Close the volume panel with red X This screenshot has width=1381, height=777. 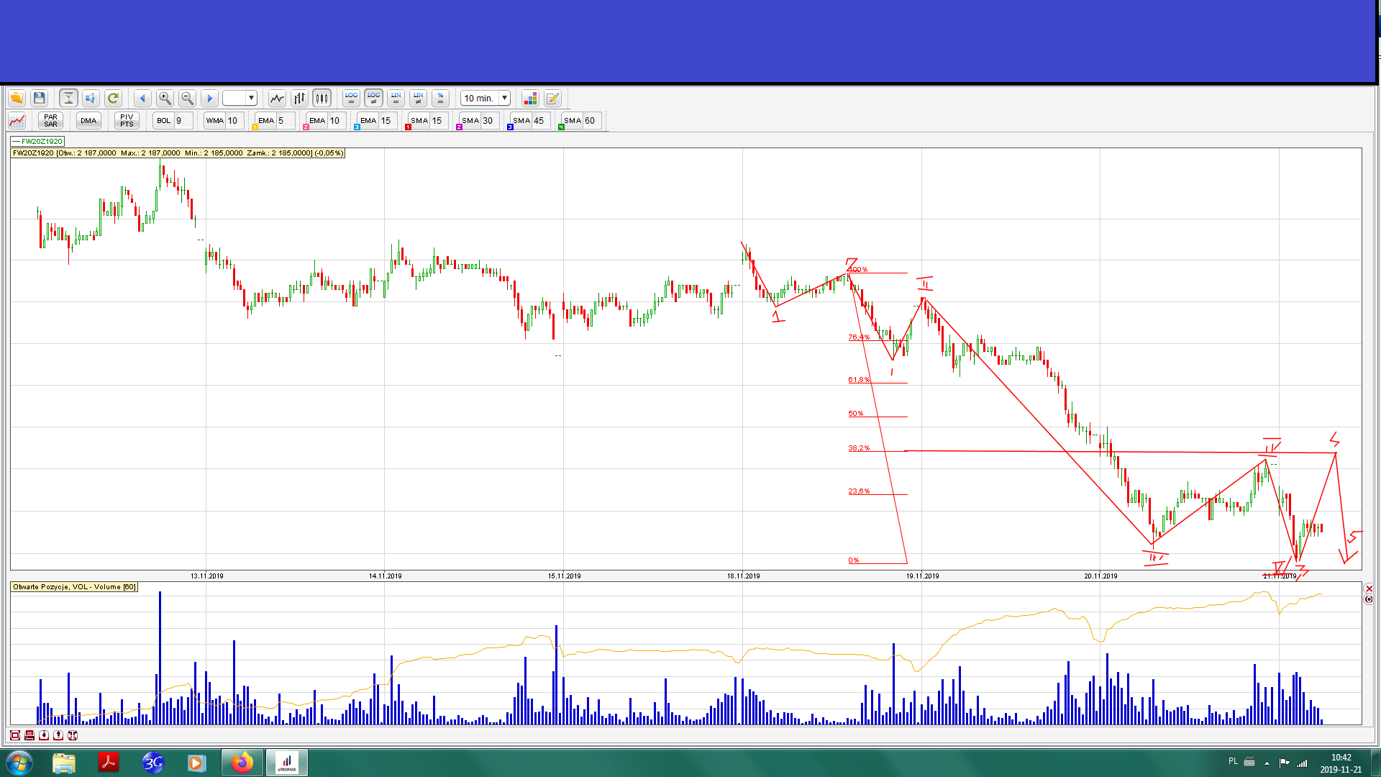tap(1369, 589)
